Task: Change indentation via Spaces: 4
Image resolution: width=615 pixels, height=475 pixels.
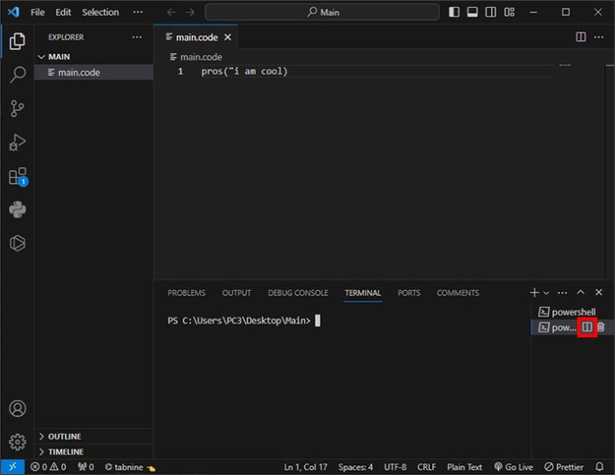Action: [x=356, y=467]
